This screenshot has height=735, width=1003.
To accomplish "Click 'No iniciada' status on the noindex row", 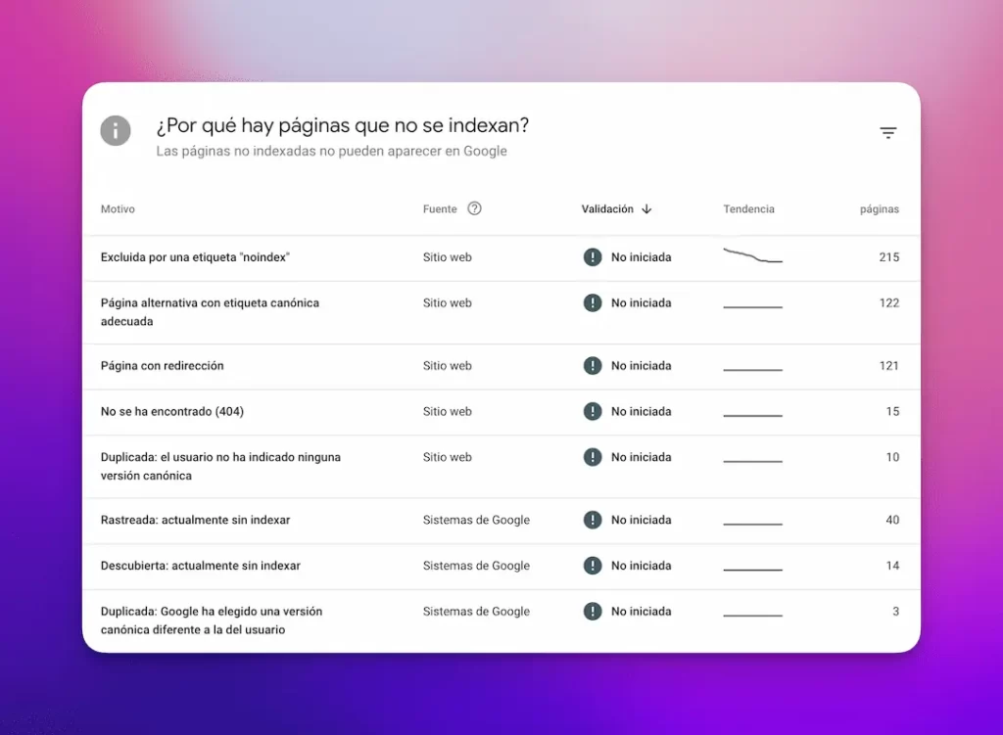I will point(642,256).
